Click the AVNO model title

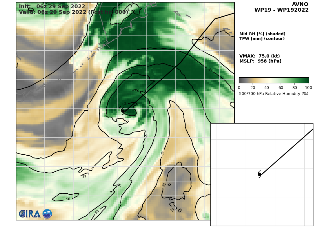[x=300, y=4]
